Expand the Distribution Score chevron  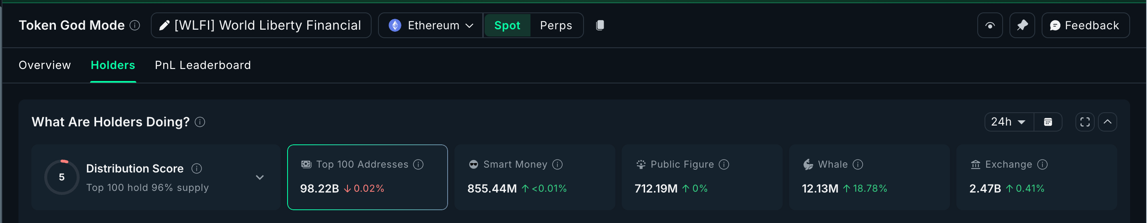[259, 178]
